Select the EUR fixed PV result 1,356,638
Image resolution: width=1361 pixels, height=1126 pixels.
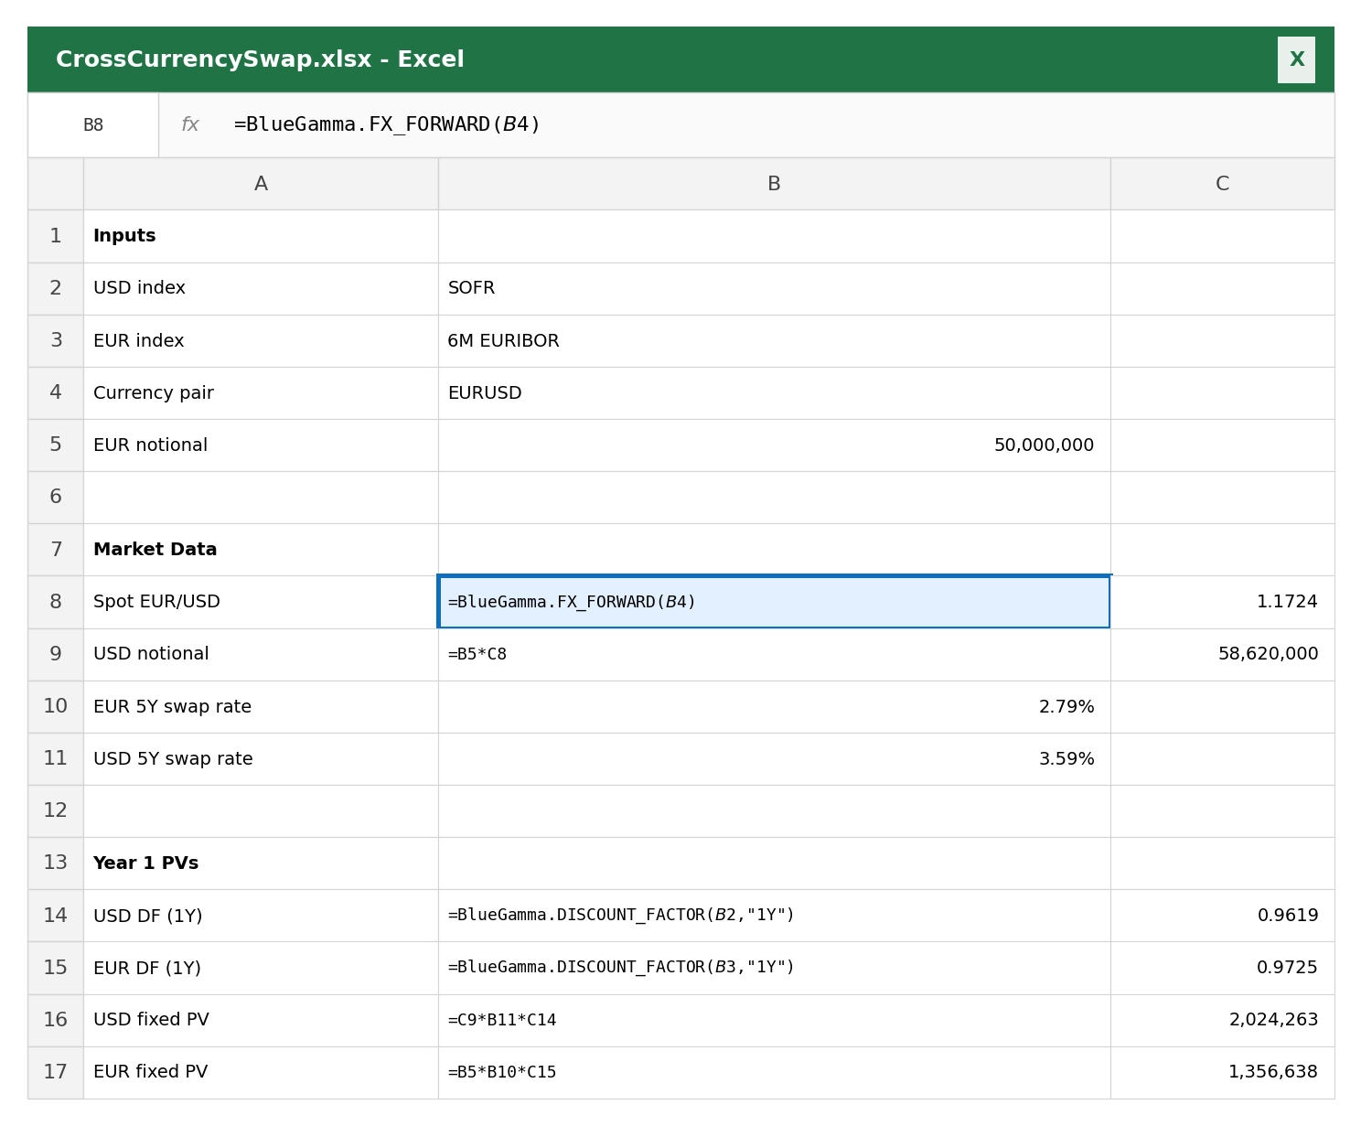[x=1222, y=1071]
